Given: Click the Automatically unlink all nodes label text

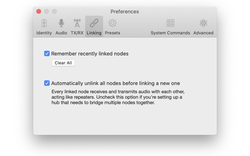Looking at the screenshot, I should point(116,83).
